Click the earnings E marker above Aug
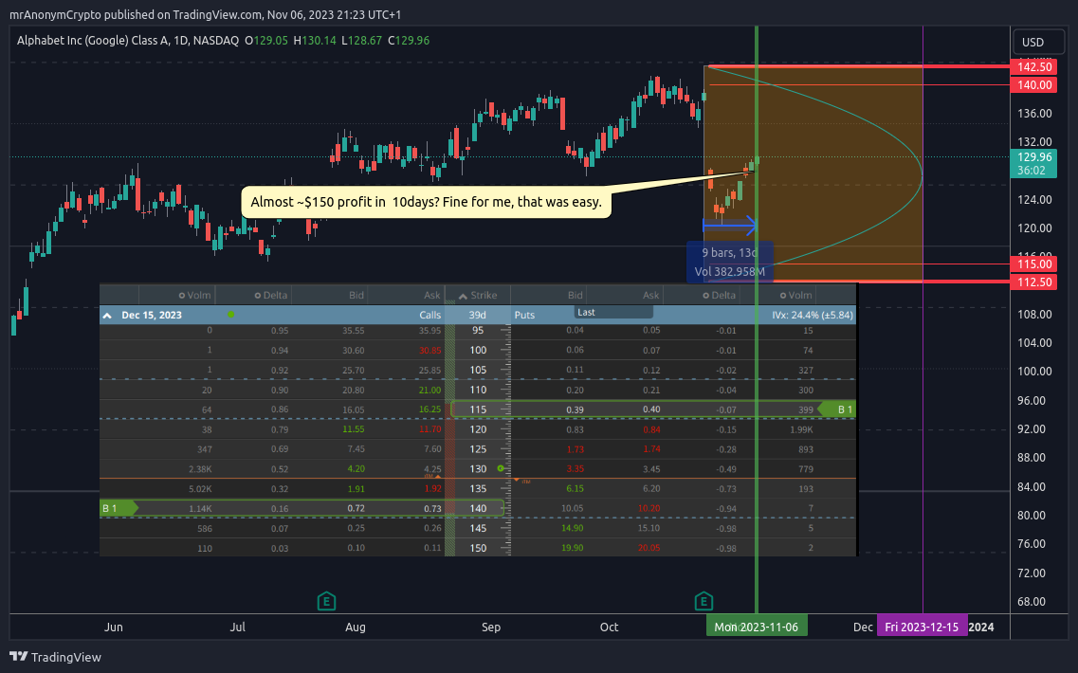Viewport: 1078px width, 673px height. point(326,602)
